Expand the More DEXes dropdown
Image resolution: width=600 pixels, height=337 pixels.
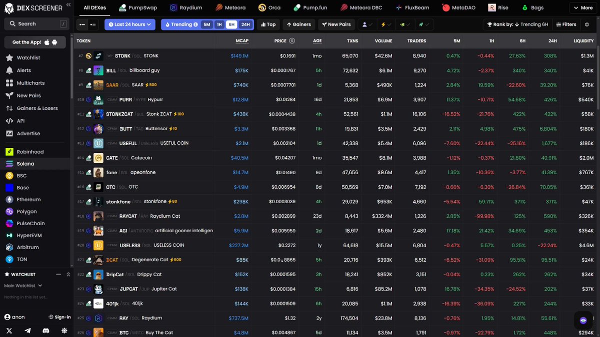[x=582, y=8]
